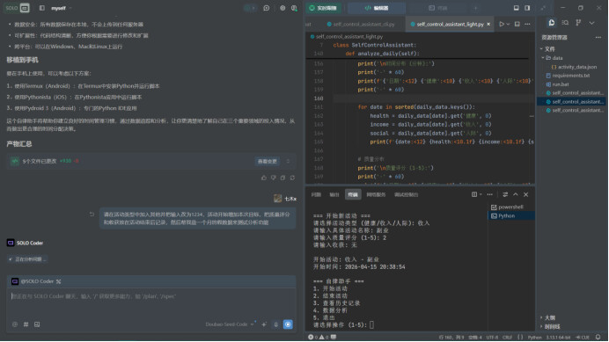Screen dimensions: 609x342
Task: Click the thumbs down icon
Action: click(274, 178)
